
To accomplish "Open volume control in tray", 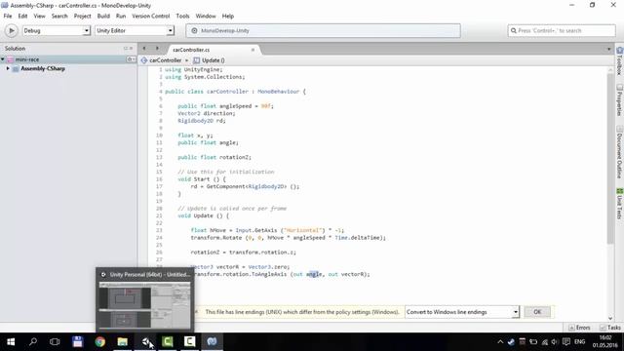I will click(x=555, y=342).
